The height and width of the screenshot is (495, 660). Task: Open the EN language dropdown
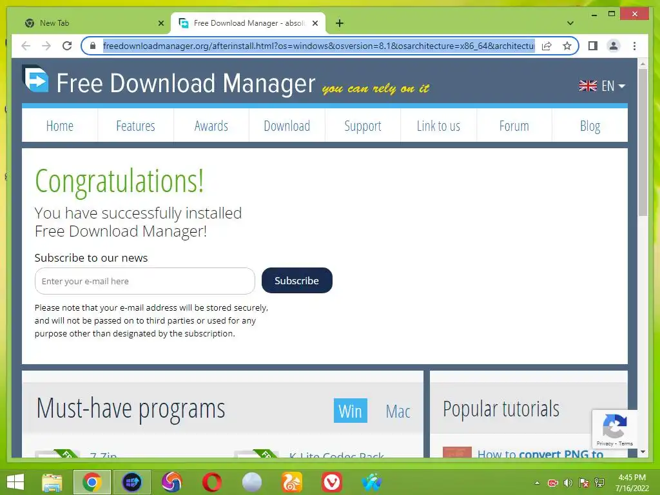coord(602,86)
